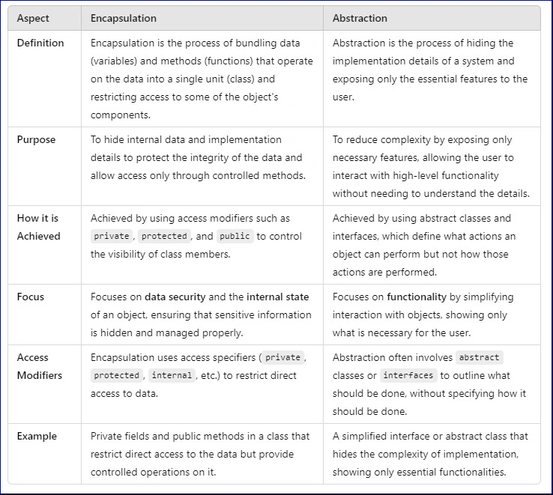553x495 pixels.
Task: Click the Abstraction example cell text
Action: (430, 454)
